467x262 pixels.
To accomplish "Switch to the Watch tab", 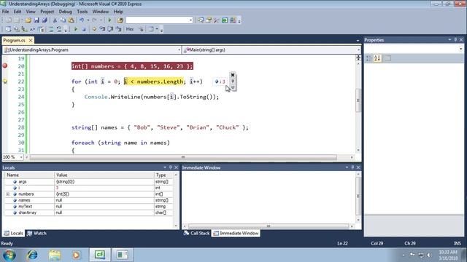I will tap(37, 234).
